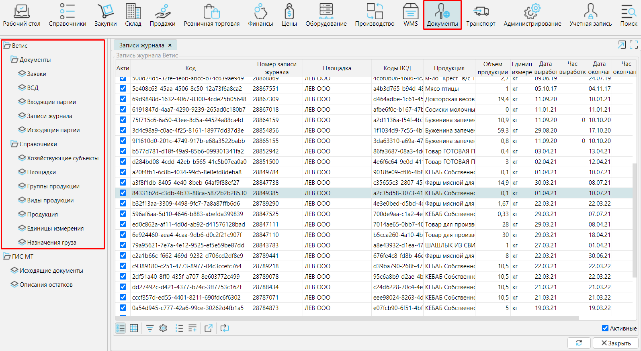Image resolution: width=641 pixels, height=351 pixels.
Task: Click the fullscreen brackets icon
Action: [x=634, y=45]
